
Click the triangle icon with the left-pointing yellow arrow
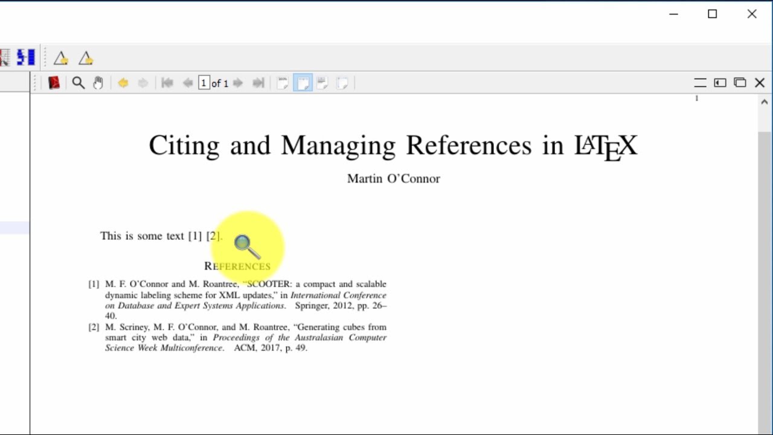click(60, 58)
